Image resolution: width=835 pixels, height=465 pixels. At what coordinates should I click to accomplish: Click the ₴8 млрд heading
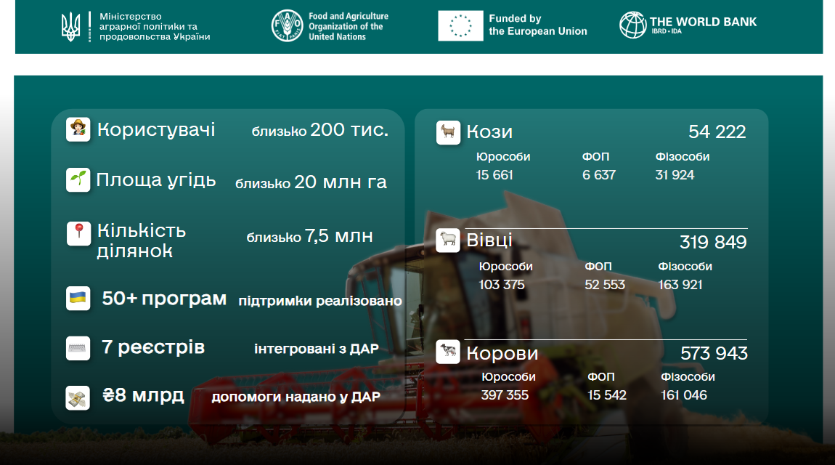pos(143,396)
